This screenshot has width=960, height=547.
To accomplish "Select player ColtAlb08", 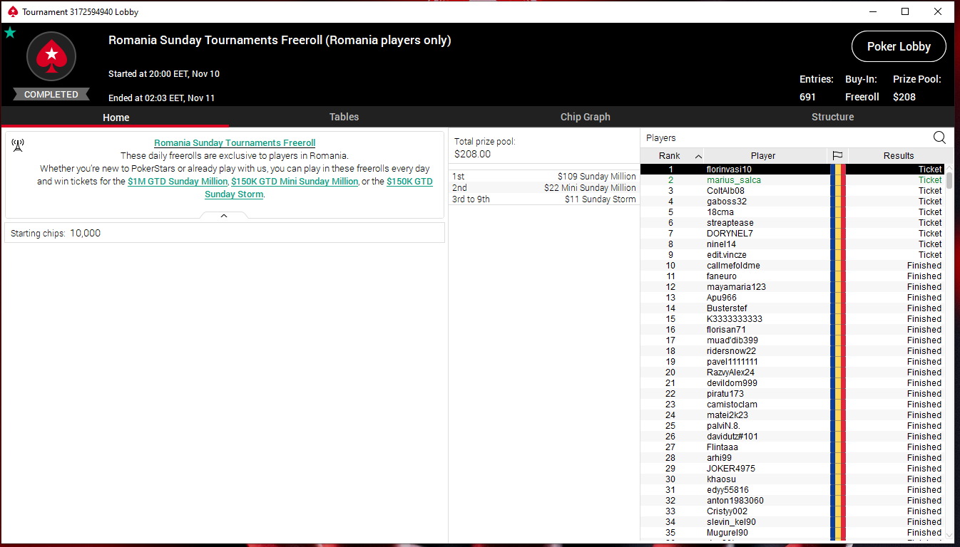I will coord(792,191).
